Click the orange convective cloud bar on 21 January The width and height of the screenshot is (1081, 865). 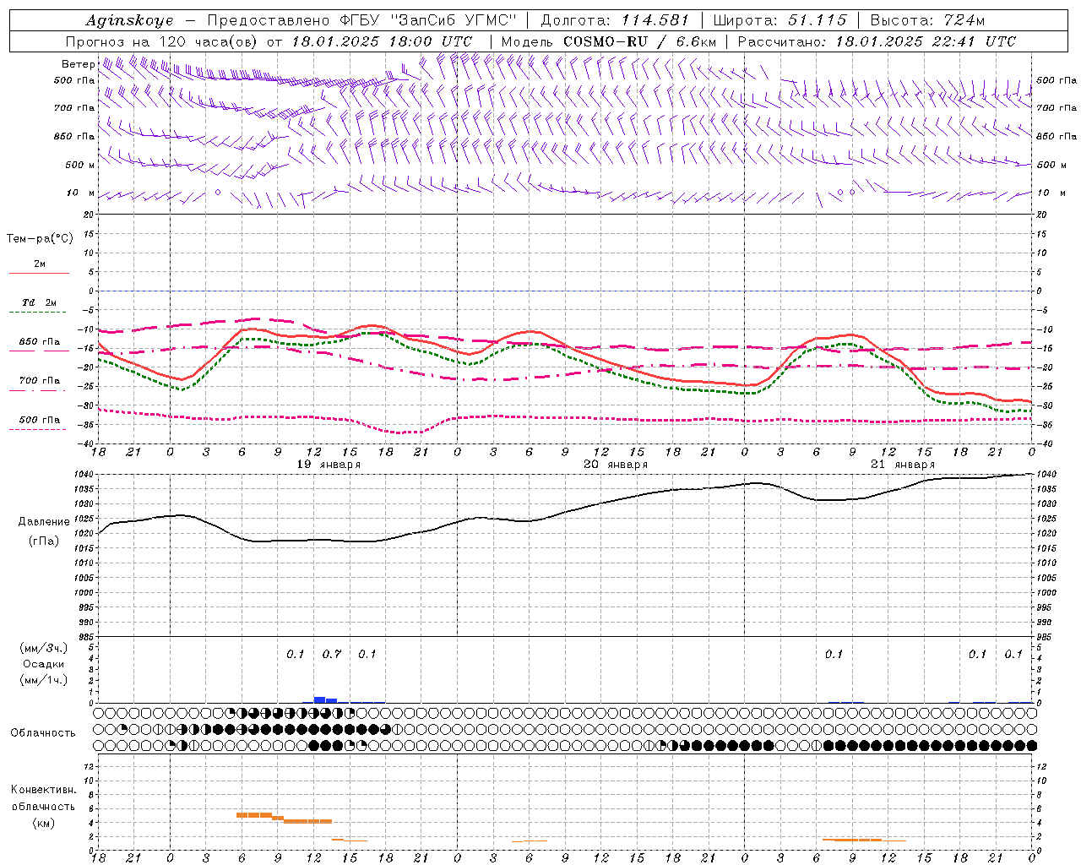(x=851, y=840)
